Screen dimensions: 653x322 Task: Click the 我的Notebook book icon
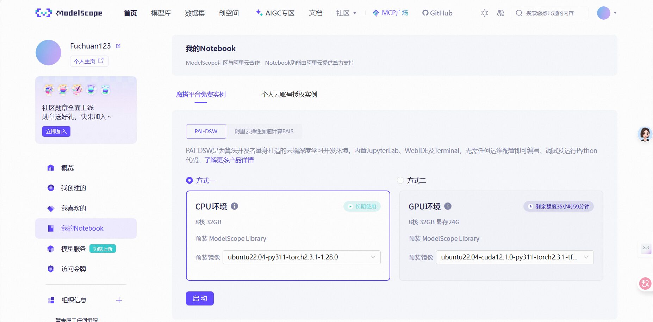(x=51, y=228)
